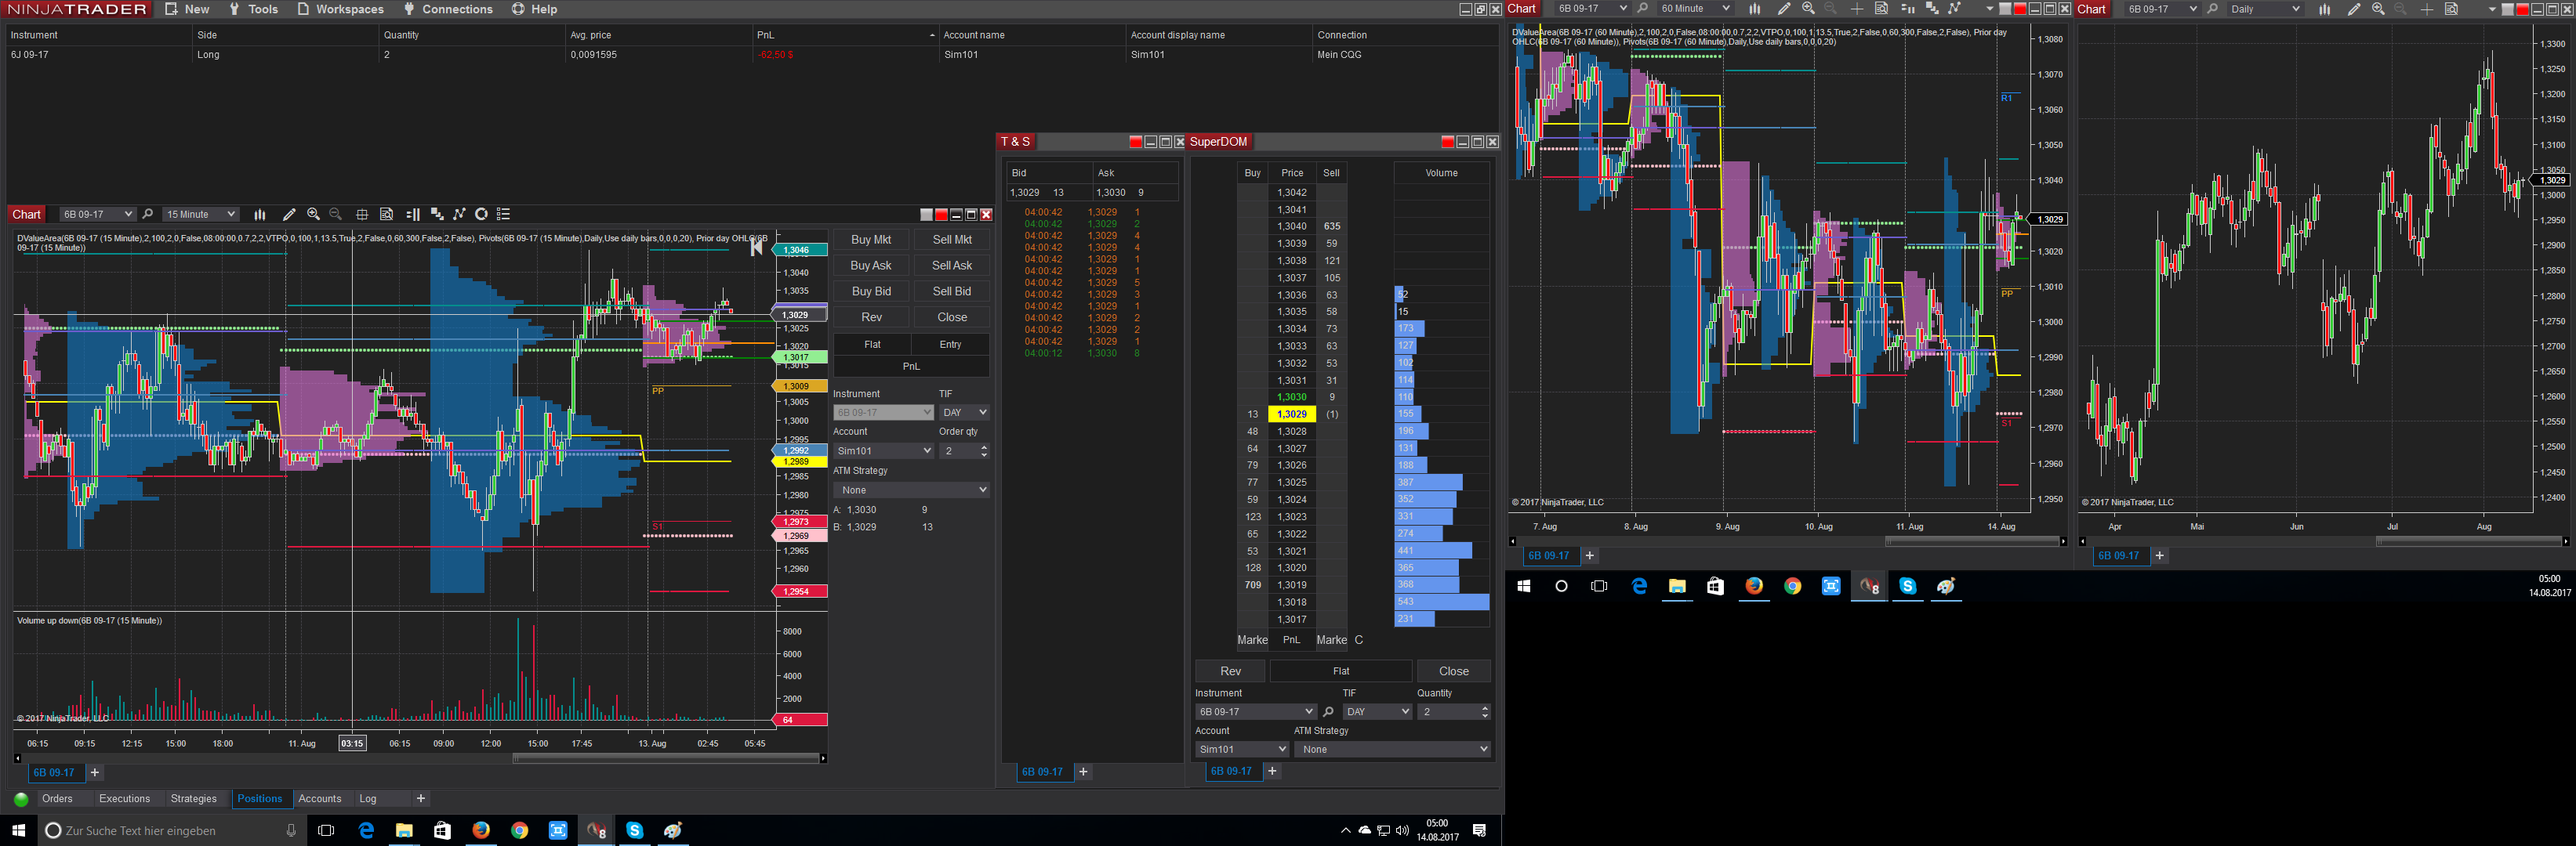Open the Tools menu
The image size is (2576, 846).
tap(253, 9)
